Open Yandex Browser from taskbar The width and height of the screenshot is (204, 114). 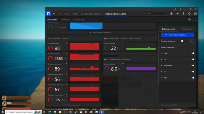[81, 112]
